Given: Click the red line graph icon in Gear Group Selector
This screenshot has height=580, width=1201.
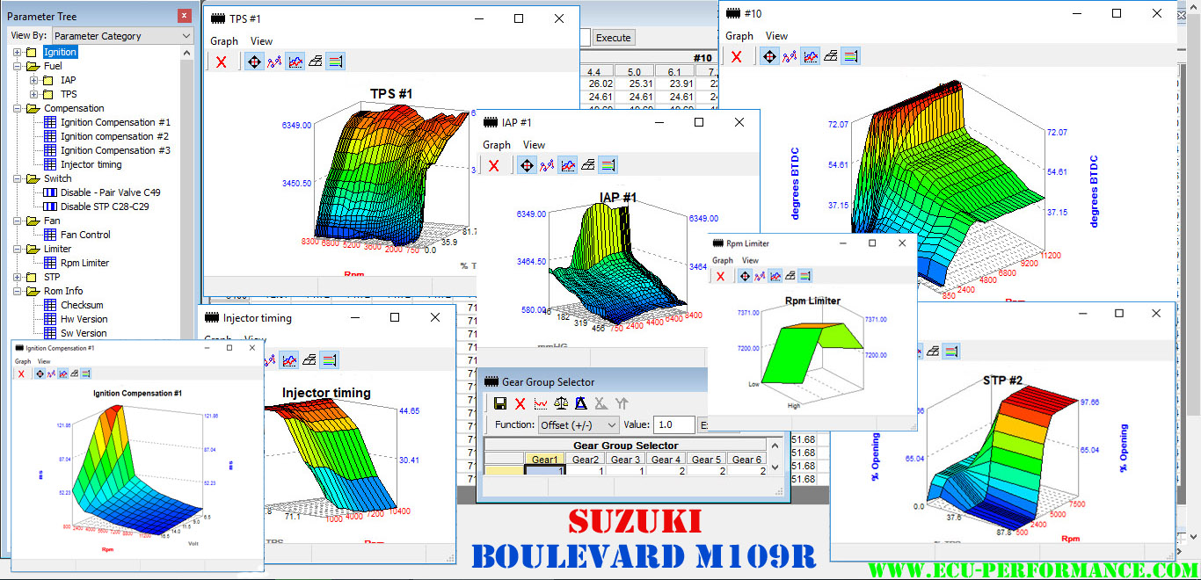Looking at the screenshot, I should click(541, 403).
